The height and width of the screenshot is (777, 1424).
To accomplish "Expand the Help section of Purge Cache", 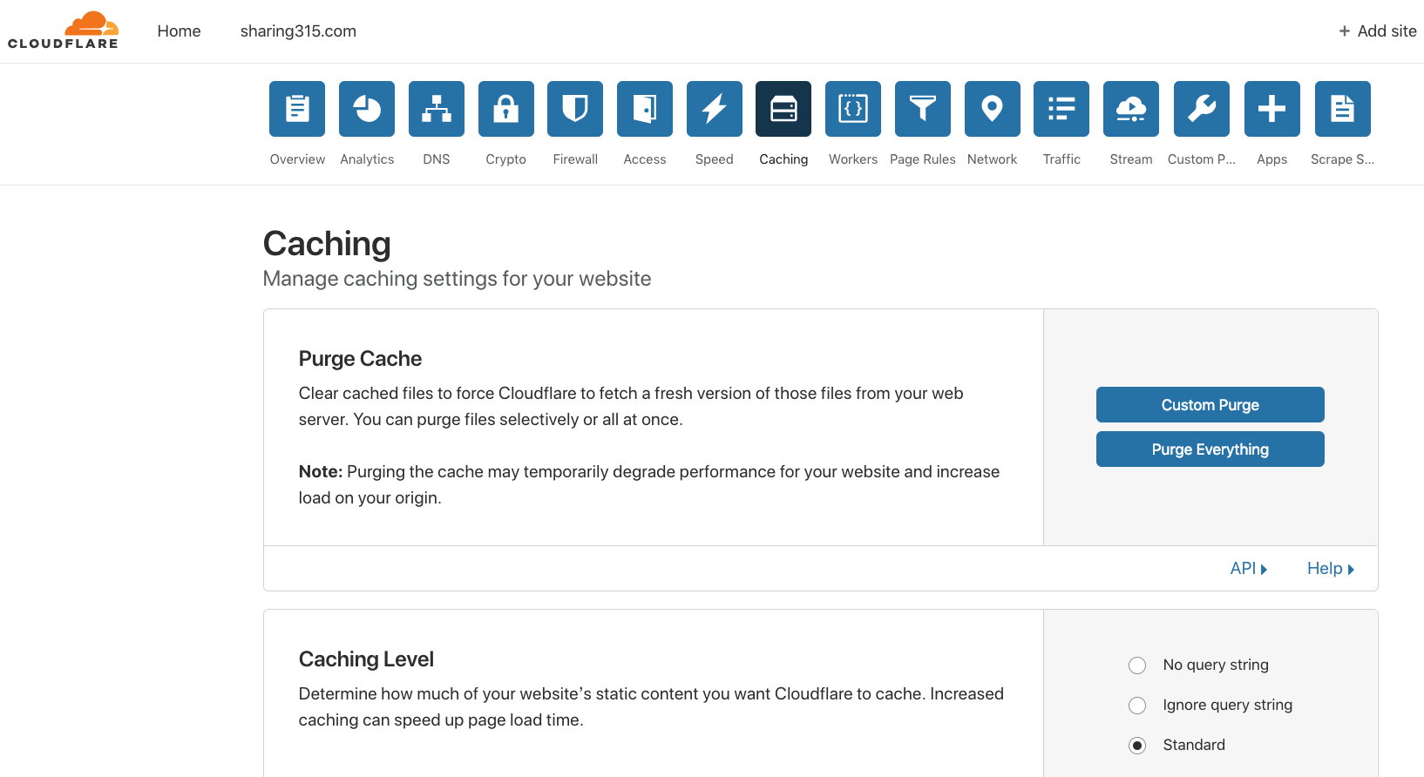I will (x=1331, y=569).
